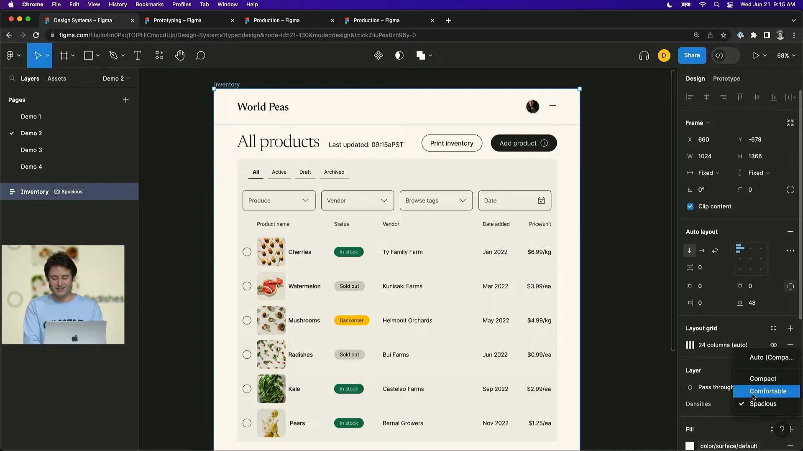This screenshot has width=803, height=451.
Task: Open the Frame type dropdown
Action: (x=698, y=123)
